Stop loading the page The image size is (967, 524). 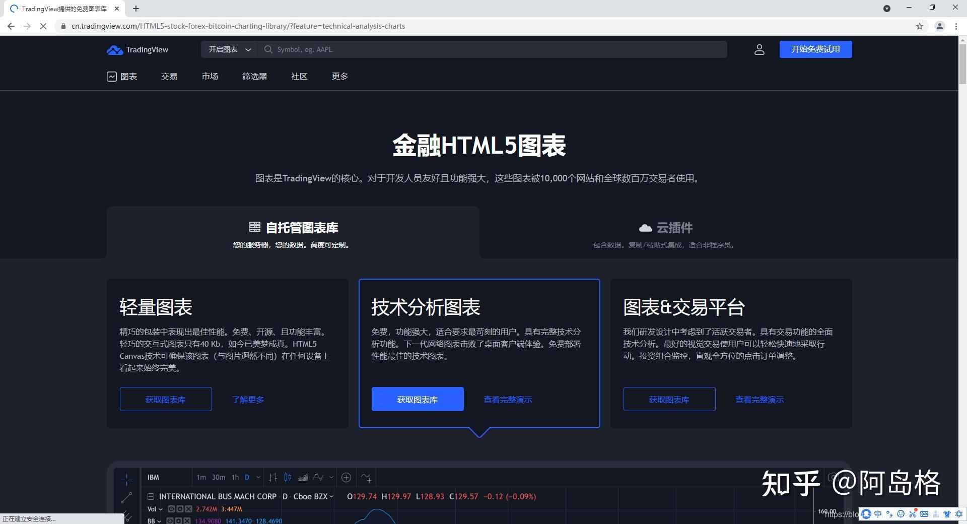pyautogui.click(x=43, y=26)
